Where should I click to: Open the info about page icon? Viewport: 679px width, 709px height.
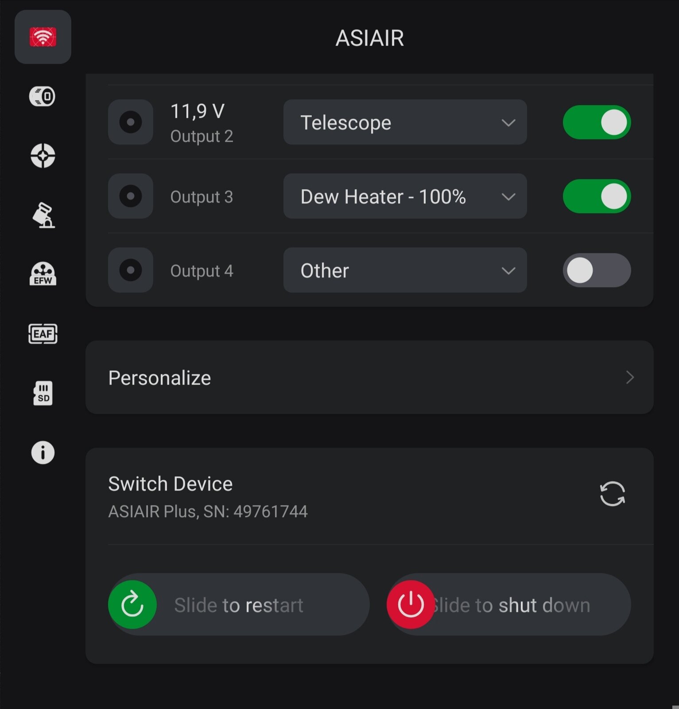click(x=43, y=452)
